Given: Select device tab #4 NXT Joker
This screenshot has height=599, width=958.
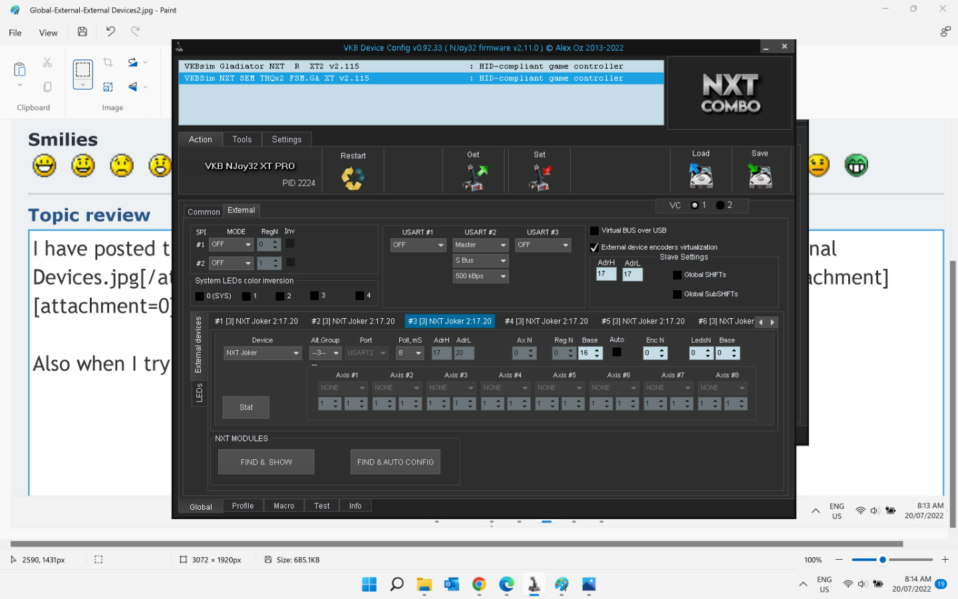Looking at the screenshot, I should (x=546, y=321).
